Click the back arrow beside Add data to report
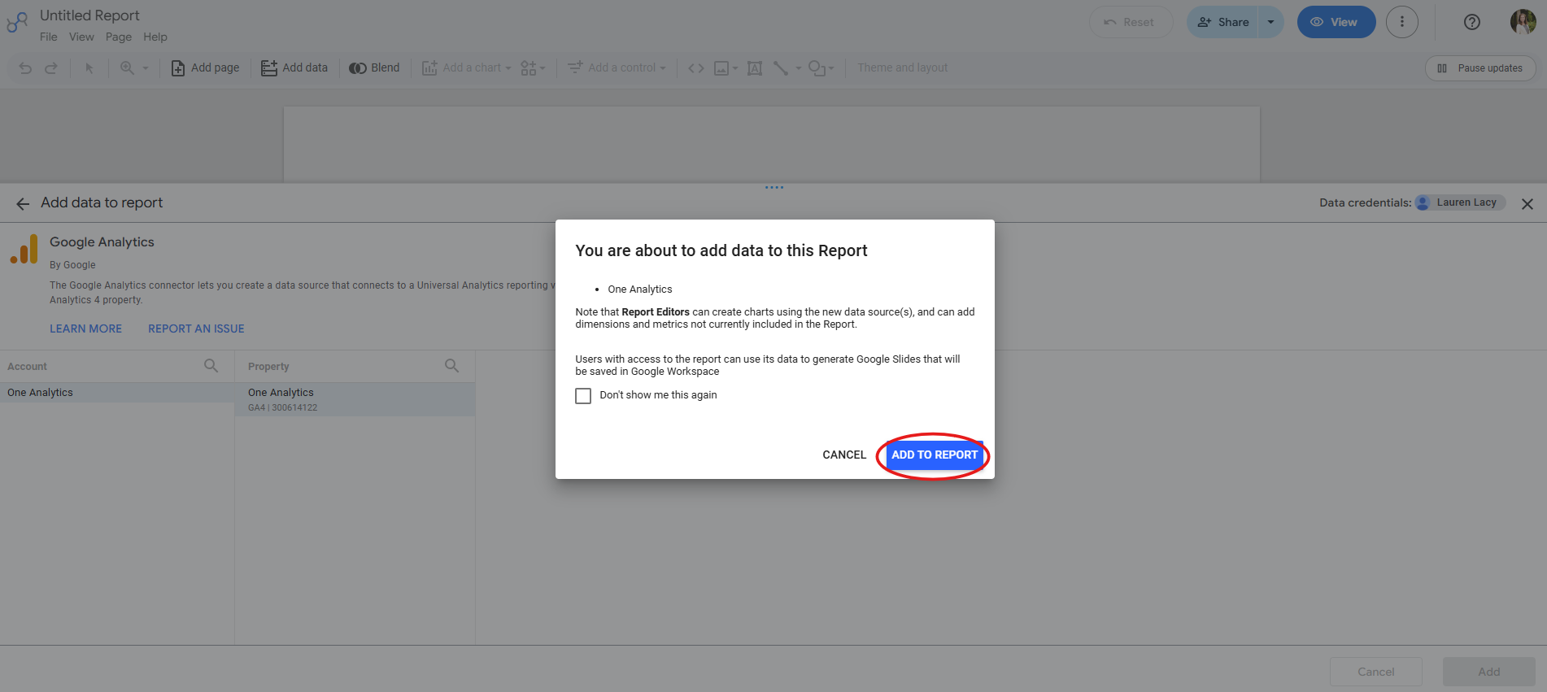The width and height of the screenshot is (1547, 692). click(23, 203)
